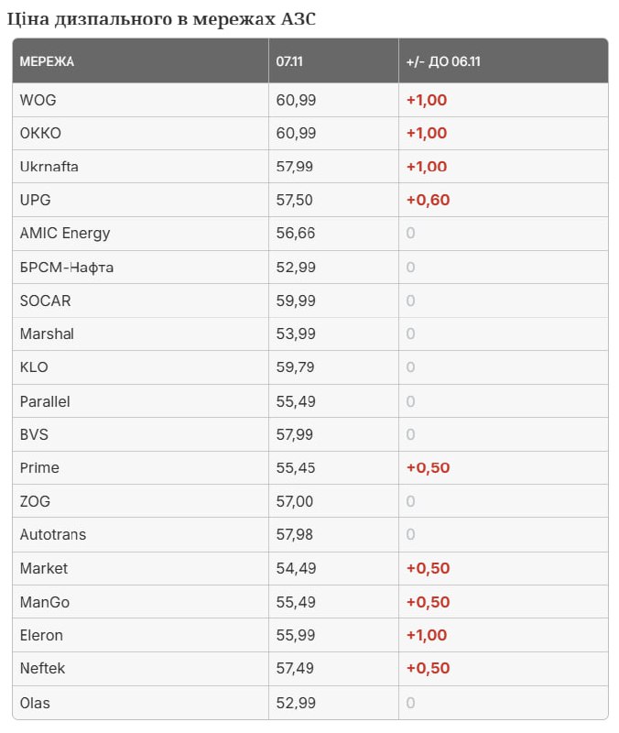The height and width of the screenshot is (733, 619).
Task: Select the WOG network name cell
Action: (x=38, y=100)
